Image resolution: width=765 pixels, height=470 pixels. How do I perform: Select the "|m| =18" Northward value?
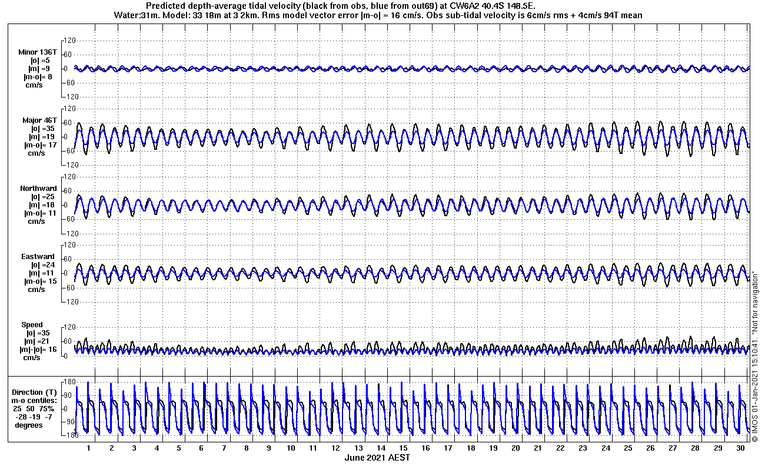click(x=43, y=204)
